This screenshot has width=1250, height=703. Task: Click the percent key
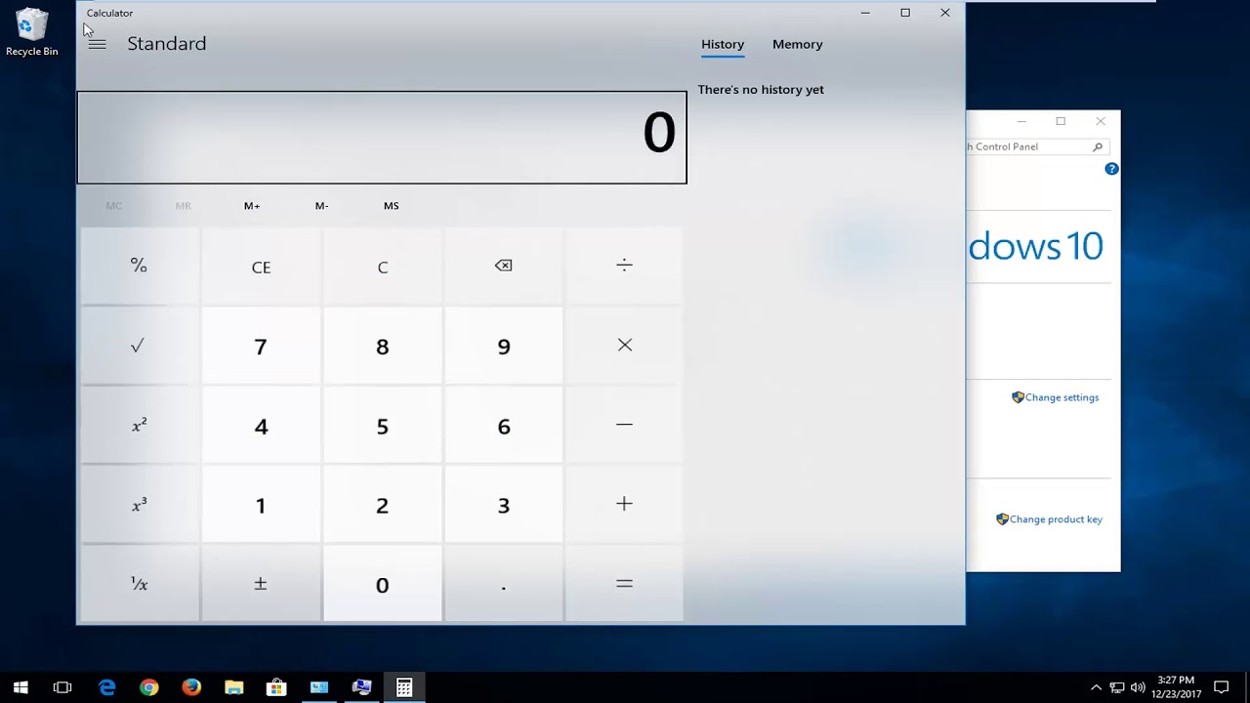tap(139, 266)
